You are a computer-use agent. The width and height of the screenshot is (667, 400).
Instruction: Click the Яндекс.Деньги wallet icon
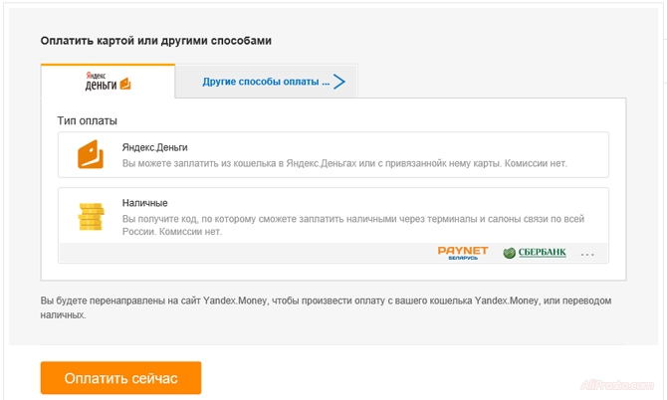[91, 155]
